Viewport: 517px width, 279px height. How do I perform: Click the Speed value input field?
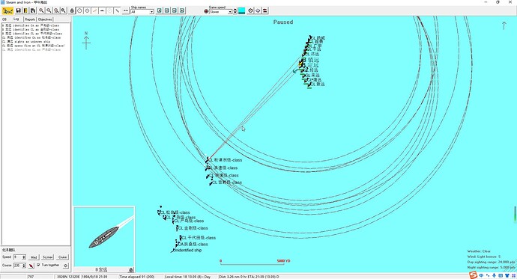click(17, 257)
